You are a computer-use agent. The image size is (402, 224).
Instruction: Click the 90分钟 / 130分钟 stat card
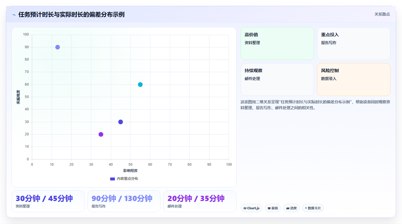click(124, 201)
